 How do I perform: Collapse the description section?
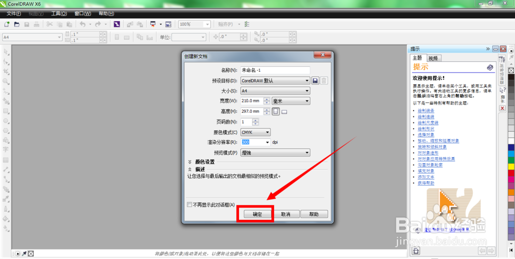pos(190,169)
